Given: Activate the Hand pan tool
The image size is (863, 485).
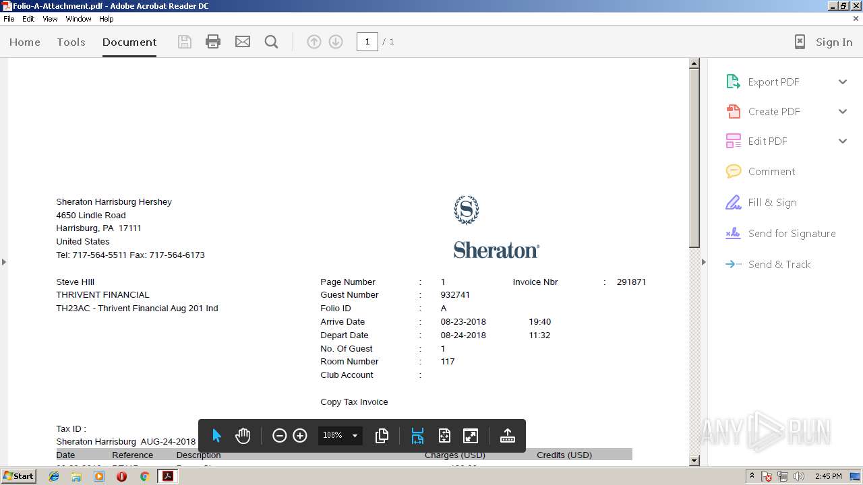Looking at the screenshot, I should coord(243,436).
